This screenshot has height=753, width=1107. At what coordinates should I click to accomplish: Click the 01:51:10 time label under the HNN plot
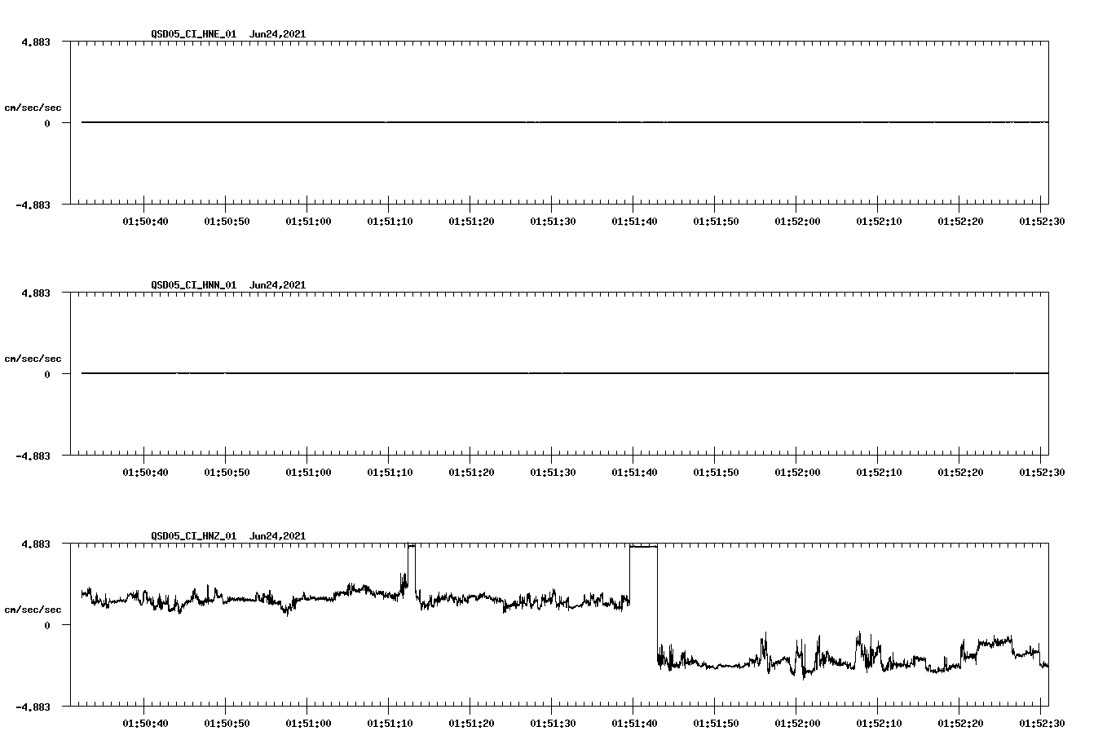(390, 472)
